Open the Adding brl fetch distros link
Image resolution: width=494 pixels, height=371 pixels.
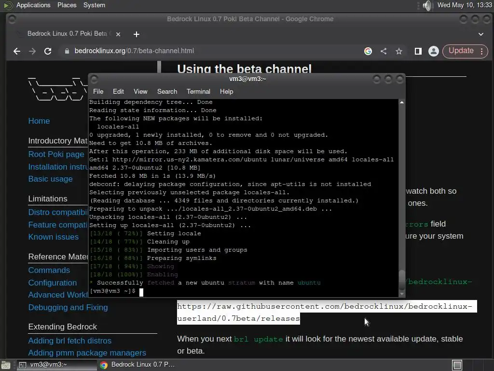(69, 341)
